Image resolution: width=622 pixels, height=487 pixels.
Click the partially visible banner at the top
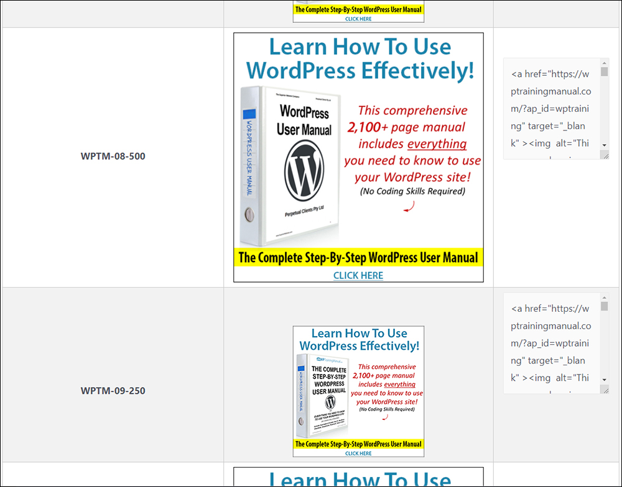pyautogui.click(x=358, y=11)
